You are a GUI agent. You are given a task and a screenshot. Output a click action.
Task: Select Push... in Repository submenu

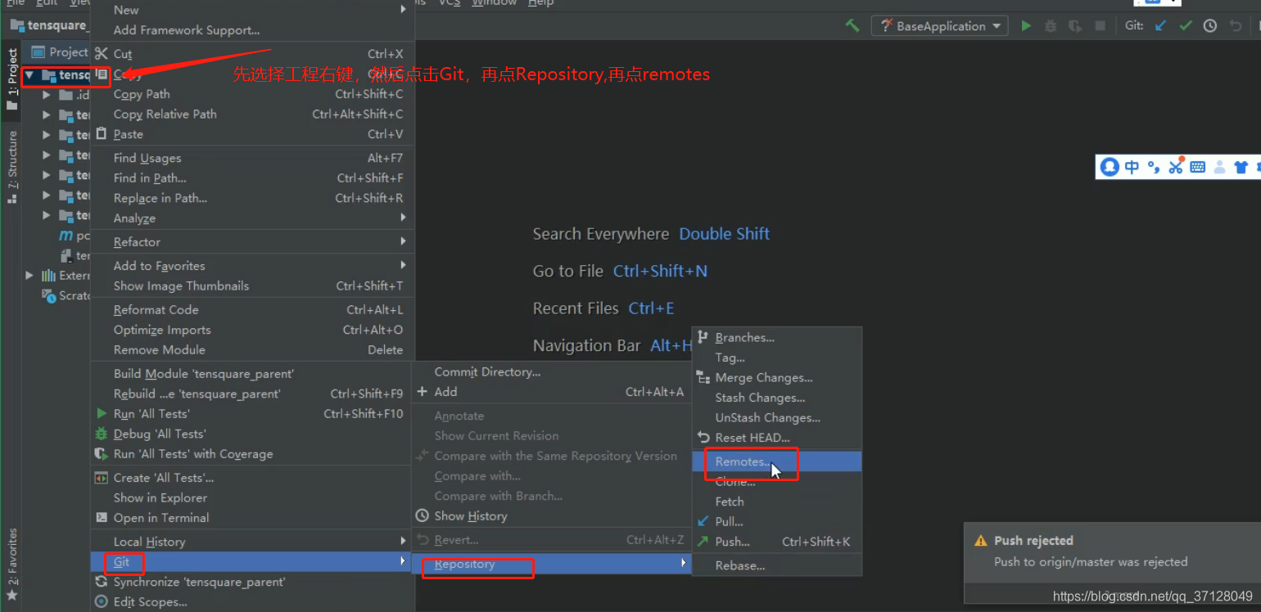pos(777,542)
